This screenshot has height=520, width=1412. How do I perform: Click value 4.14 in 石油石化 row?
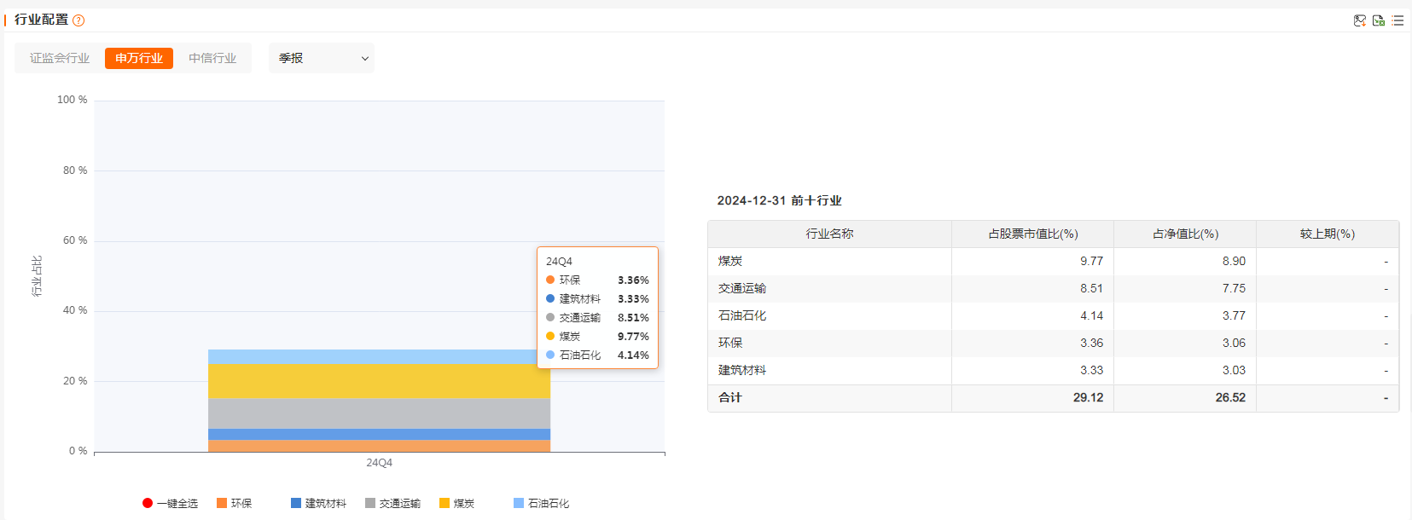(x=1091, y=315)
